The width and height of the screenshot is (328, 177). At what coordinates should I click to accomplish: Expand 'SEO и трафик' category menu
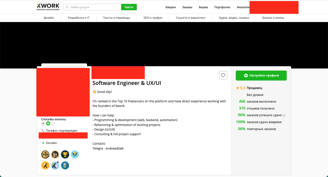point(153,18)
